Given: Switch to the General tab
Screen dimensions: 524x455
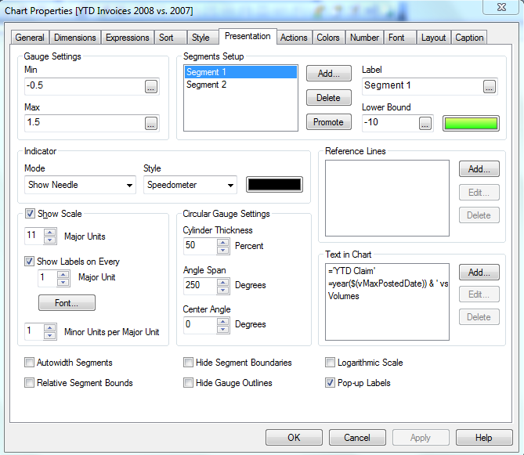Looking at the screenshot, I should tap(30, 38).
